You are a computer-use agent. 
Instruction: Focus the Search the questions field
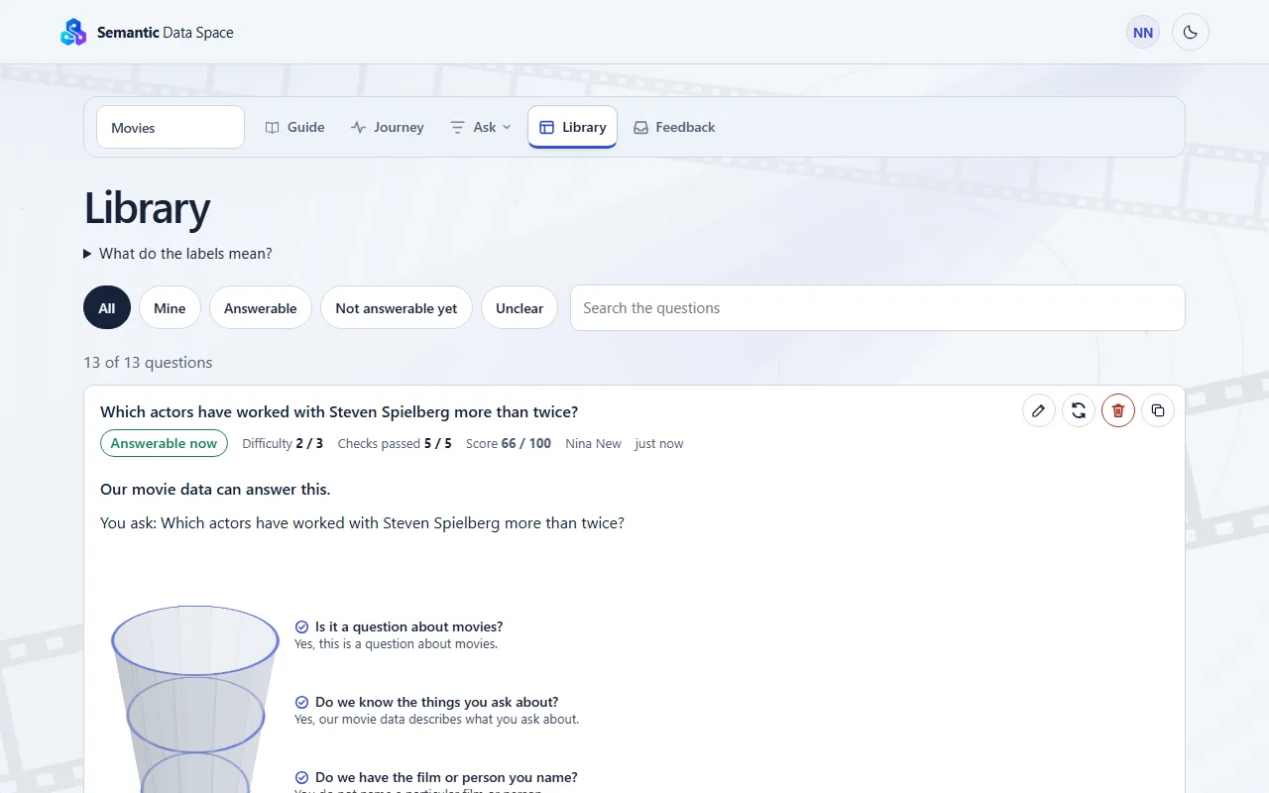coord(877,308)
